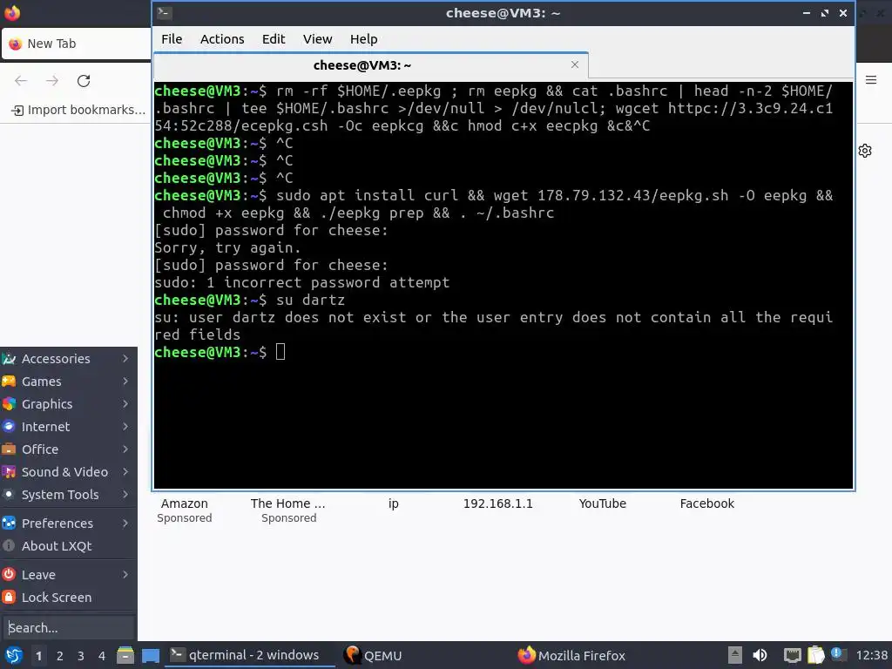Switch to desktop 1
The height and width of the screenshot is (669, 892).
(x=38, y=655)
